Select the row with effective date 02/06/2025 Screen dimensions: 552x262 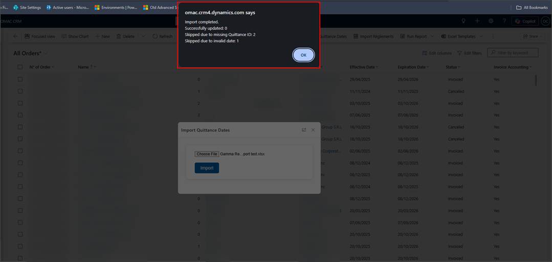click(x=20, y=151)
